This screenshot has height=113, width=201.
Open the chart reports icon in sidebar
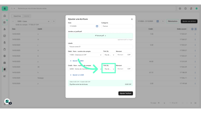5,76
